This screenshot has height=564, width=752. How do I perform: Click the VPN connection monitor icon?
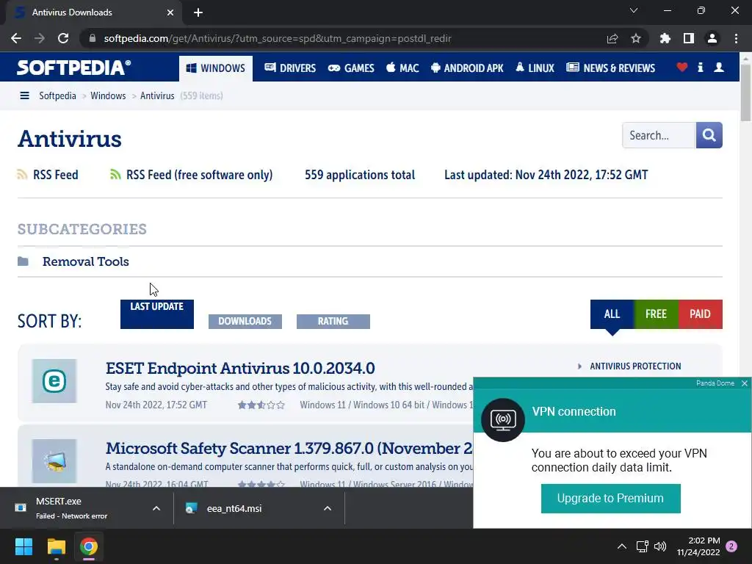[x=502, y=420]
